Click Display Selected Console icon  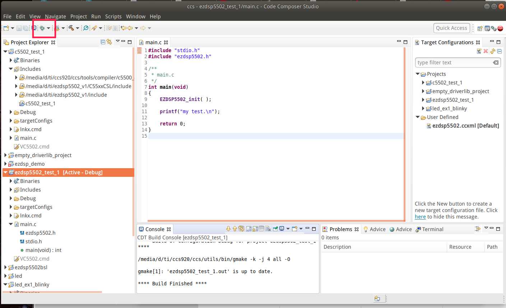point(282,229)
